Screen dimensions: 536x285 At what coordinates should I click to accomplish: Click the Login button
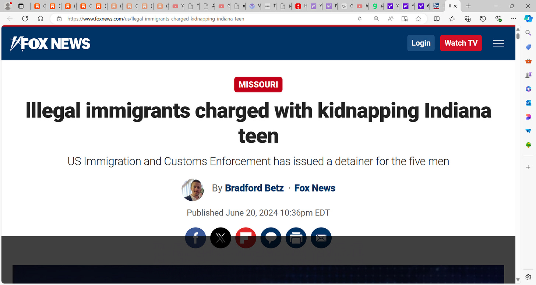(x=421, y=43)
